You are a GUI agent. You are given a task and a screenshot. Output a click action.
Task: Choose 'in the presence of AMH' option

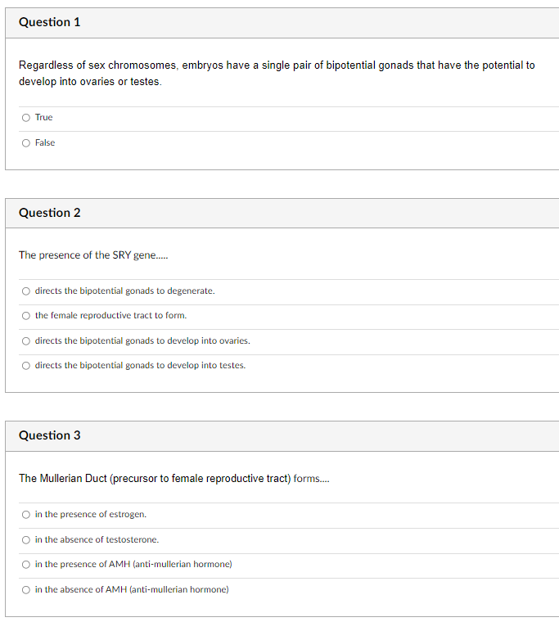pos(26,565)
